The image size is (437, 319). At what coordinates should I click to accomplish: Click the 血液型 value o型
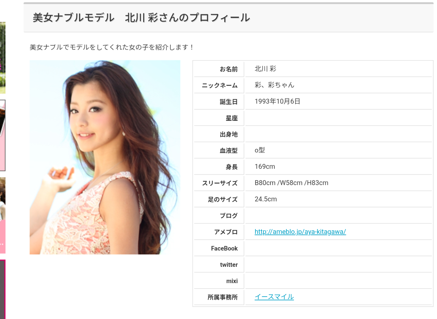(260, 150)
